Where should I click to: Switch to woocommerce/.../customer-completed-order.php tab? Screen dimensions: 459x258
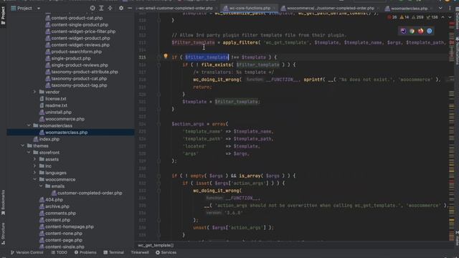pyautogui.click(x=330, y=8)
